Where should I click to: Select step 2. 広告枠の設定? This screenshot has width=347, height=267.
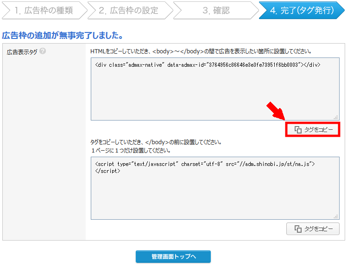click(x=130, y=10)
